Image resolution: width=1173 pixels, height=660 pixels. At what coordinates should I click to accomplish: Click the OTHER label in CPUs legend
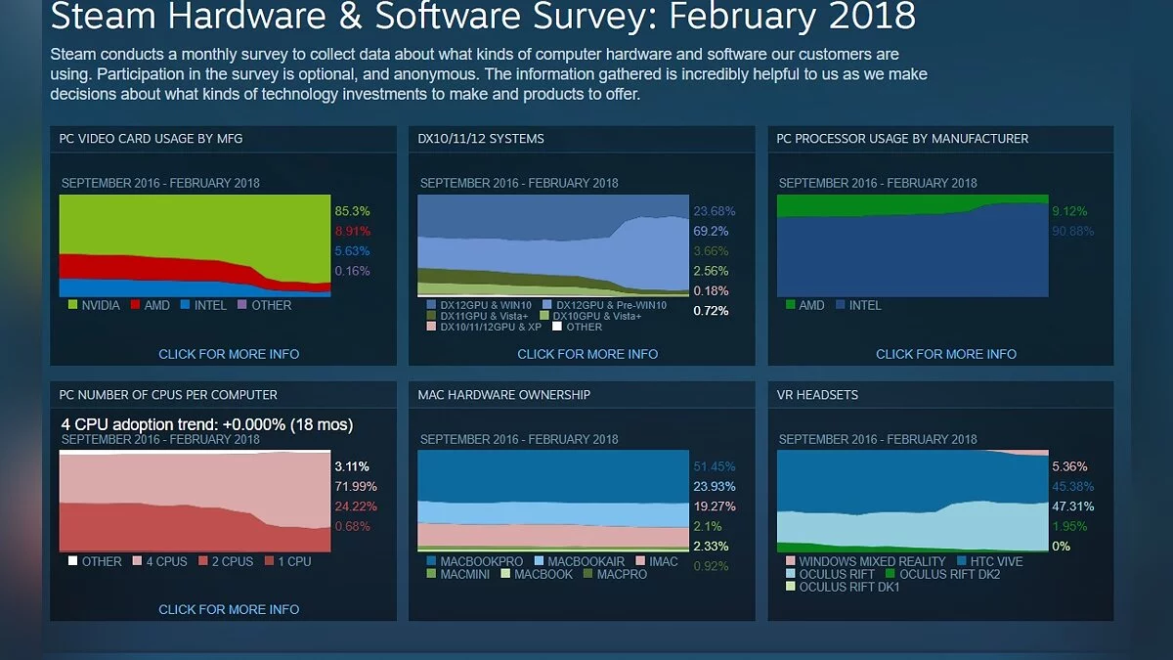point(103,561)
